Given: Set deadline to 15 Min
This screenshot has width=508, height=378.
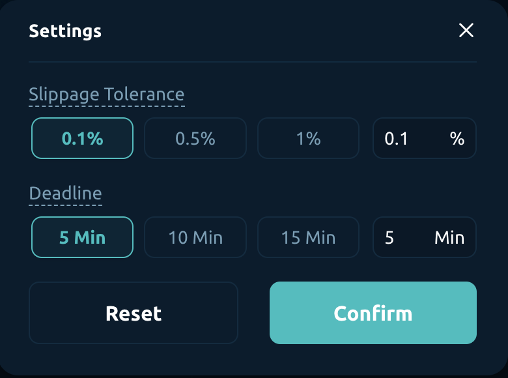Looking at the screenshot, I should 308,237.
